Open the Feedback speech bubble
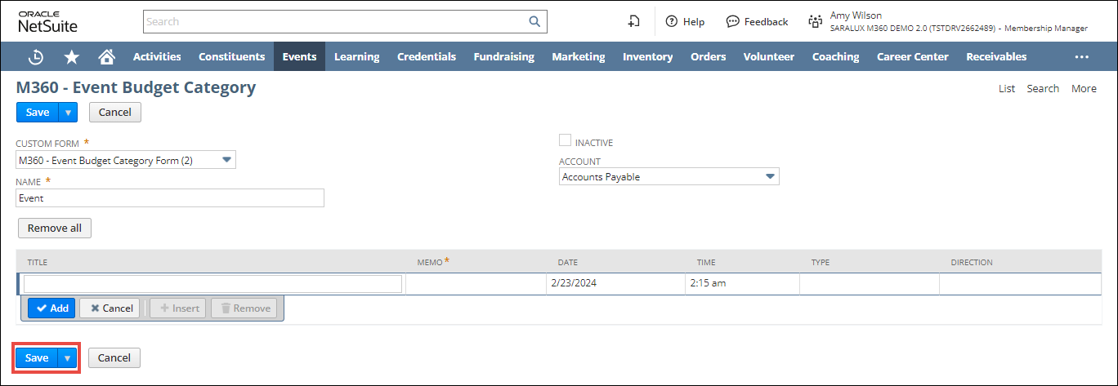 [757, 22]
